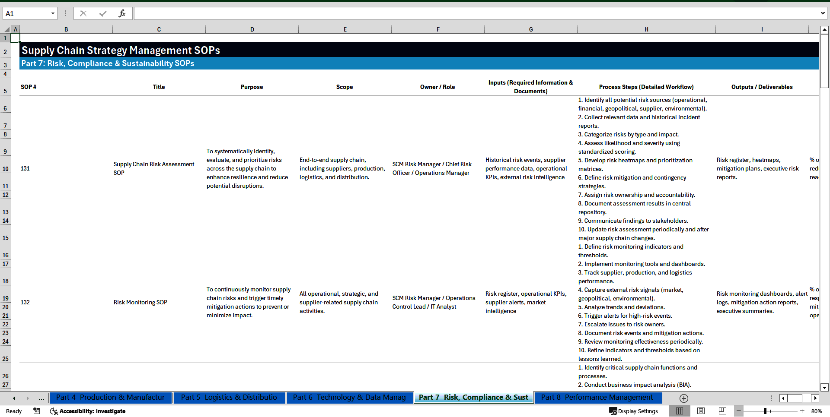Screen dimensions: 830x417
Task: Click the Insert Function (fx) icon
Action: click(x=122, y=13)
